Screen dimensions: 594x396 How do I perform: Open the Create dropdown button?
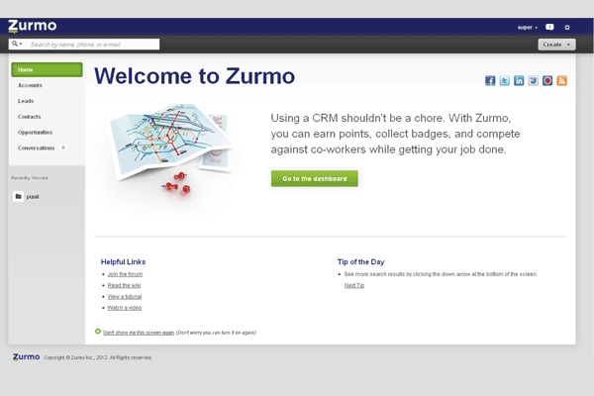(556, 45)
